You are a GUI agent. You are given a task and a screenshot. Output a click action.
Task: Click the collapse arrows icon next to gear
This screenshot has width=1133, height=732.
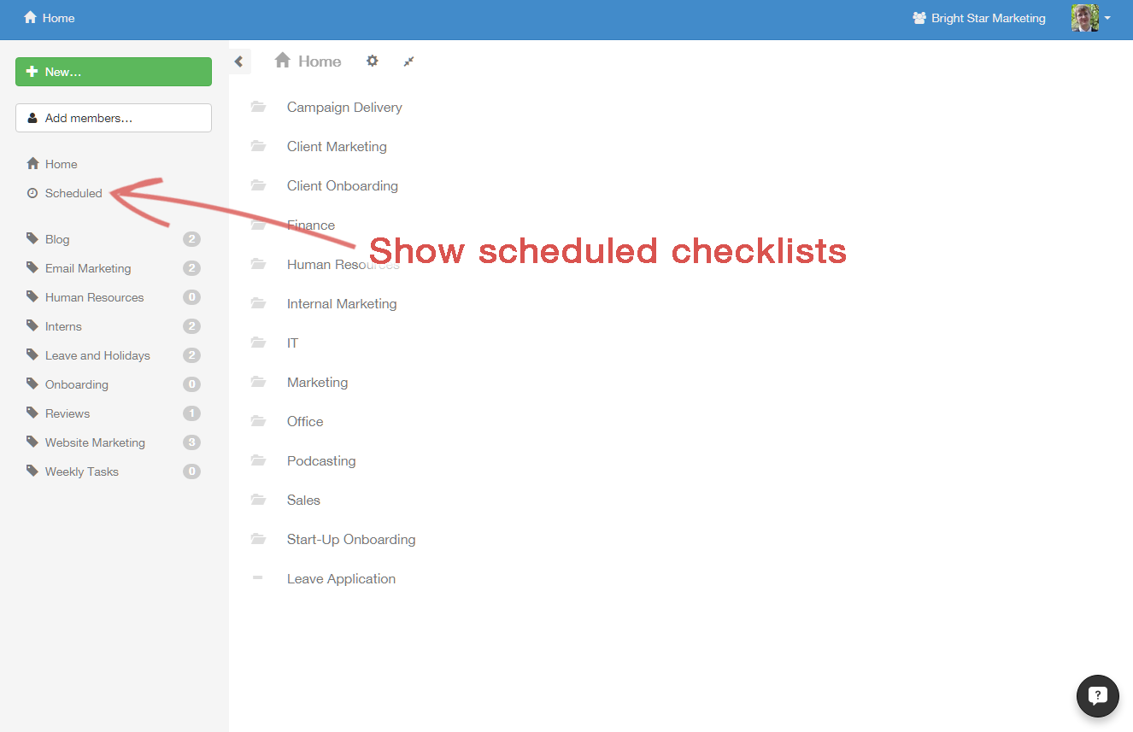tap(409, 61)
